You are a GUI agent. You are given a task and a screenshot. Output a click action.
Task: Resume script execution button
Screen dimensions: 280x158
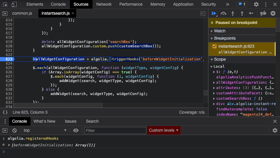[x=214, y=13]
